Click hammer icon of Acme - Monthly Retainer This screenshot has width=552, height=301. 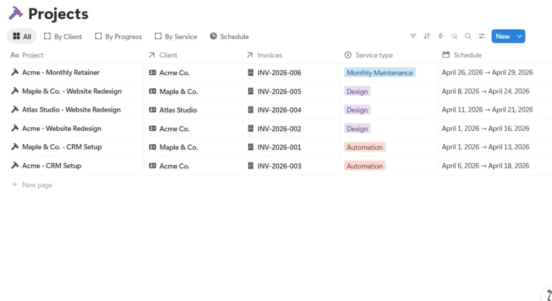click(x=15, y=73)
